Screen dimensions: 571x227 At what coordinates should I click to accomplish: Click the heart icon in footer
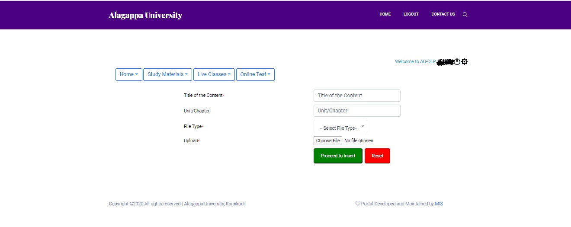coord(358,204)
